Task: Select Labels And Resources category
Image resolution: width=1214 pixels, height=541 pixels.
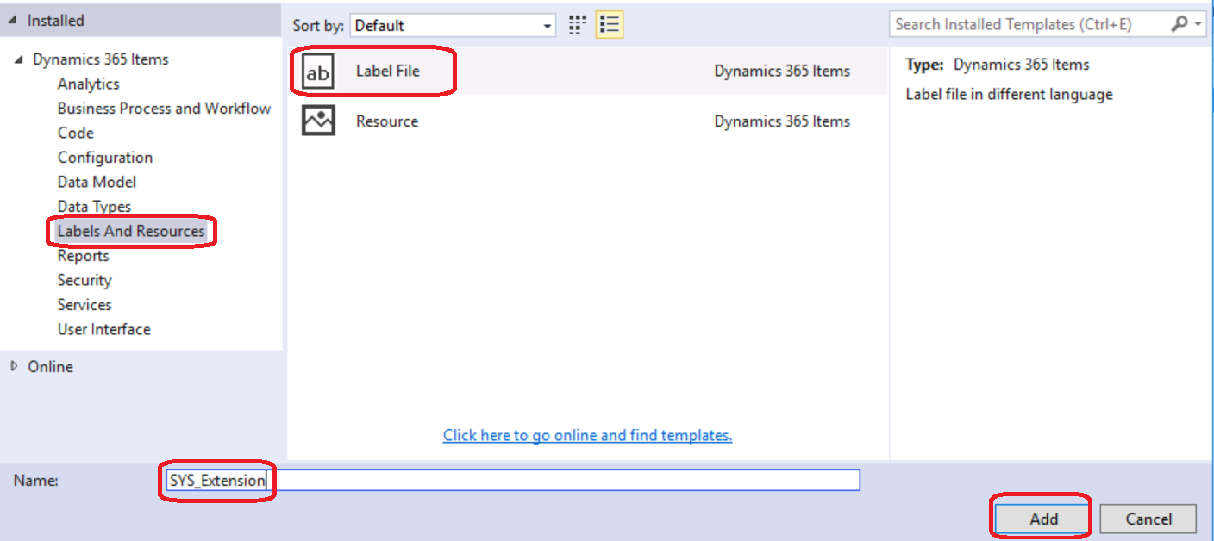Action: tap(131, 231)
